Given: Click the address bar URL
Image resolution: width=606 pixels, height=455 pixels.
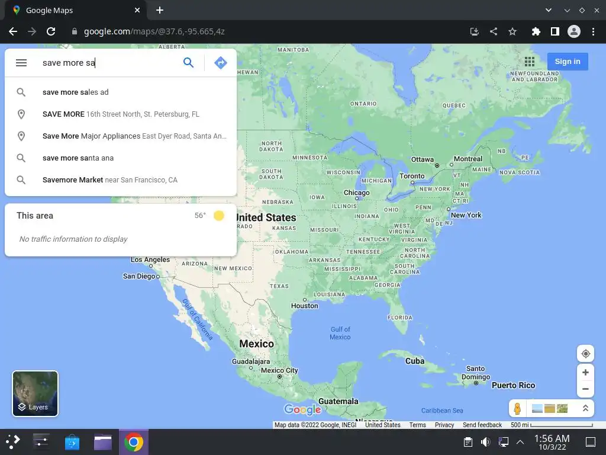Looking at the screenshot, I should click(154, 31).
